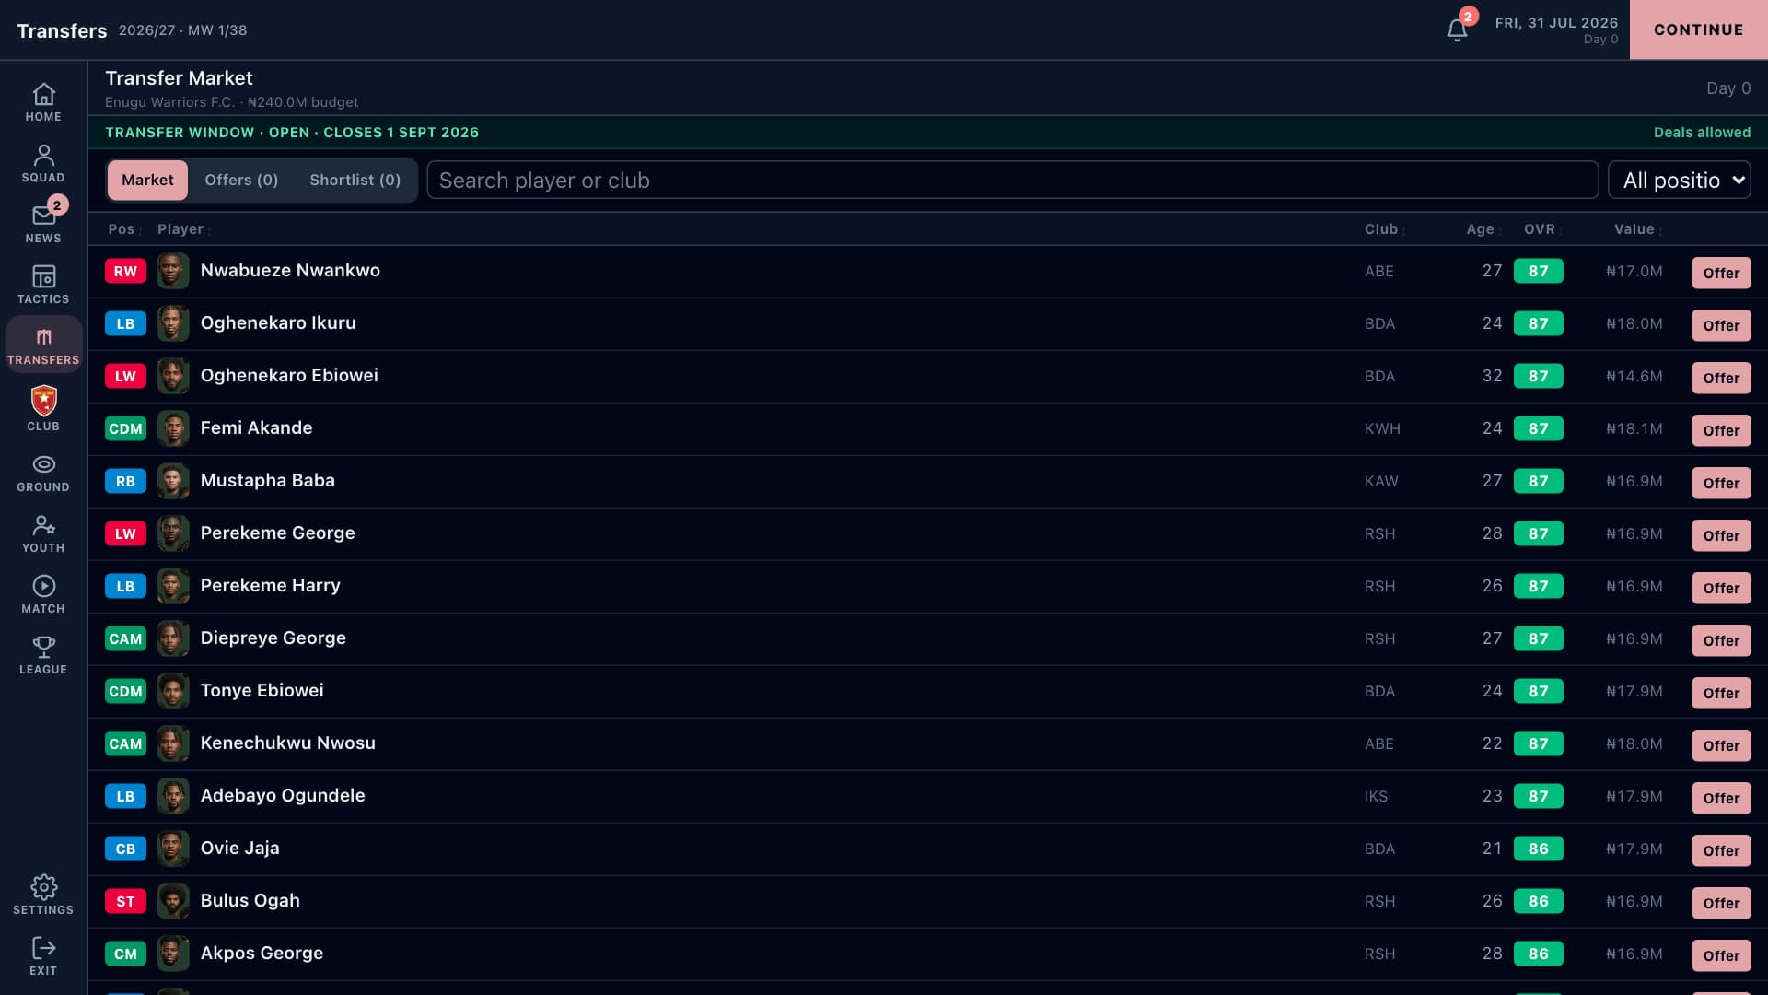Viewport: 1768px width, 995px height.
Task: Switch to the Market tab
Action: click(x=147, y=180)
